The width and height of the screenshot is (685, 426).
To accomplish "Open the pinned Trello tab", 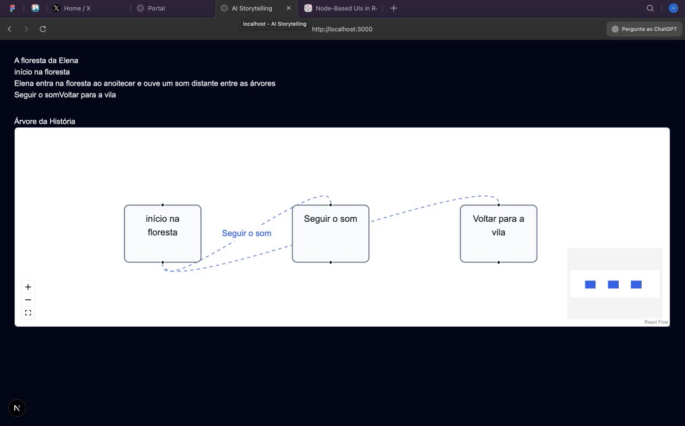I will 35,9.
